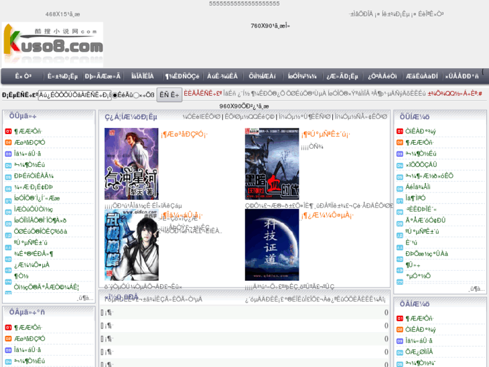489x367 pixels.
Task: Select rank badge 01 in ÖÜµã»÷ panel
Action: click(8, 131)
